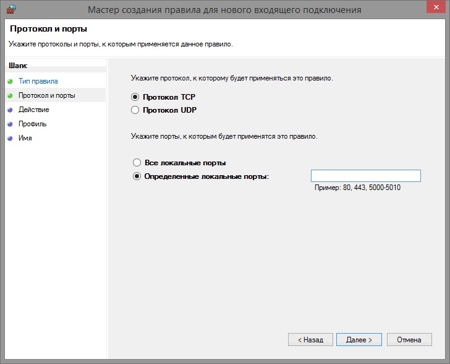Focus the local ports text field
This screenshot has width=450, height=364.
365,176
